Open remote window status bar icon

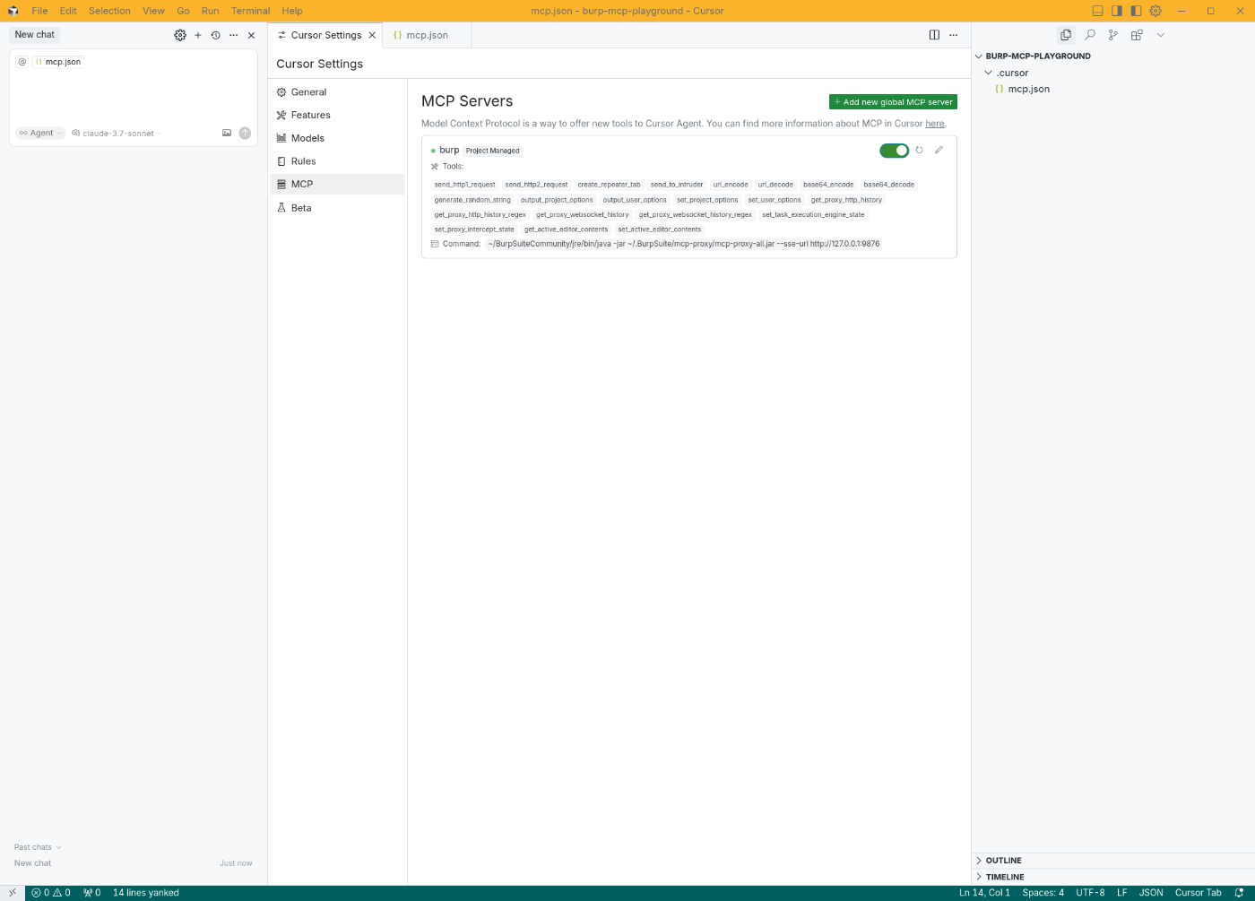[13, 893]
